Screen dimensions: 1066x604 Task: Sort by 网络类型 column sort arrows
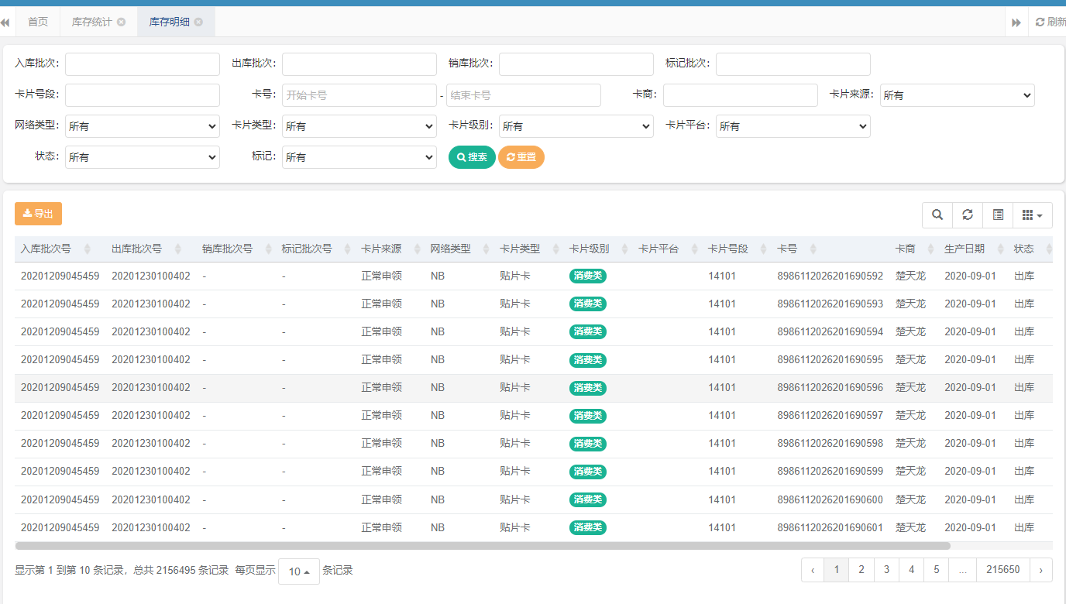coord(487,249)
